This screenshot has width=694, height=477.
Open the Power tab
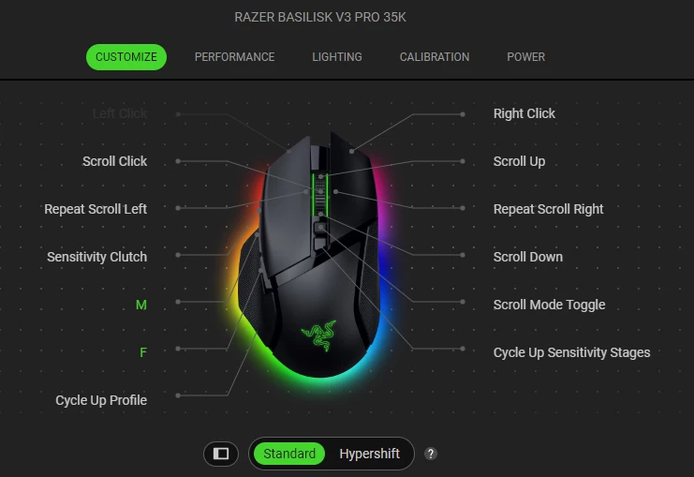click(525, 57)
